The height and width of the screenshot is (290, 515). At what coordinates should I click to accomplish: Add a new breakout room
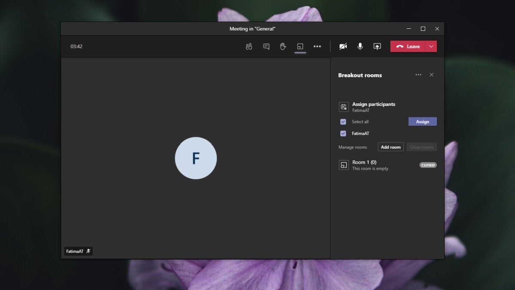pos(390,147)
